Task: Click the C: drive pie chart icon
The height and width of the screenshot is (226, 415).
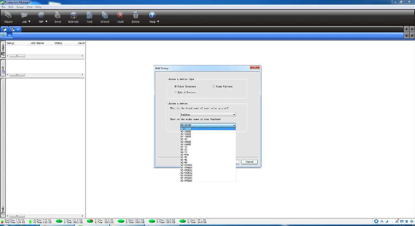Action: (59, 221)
